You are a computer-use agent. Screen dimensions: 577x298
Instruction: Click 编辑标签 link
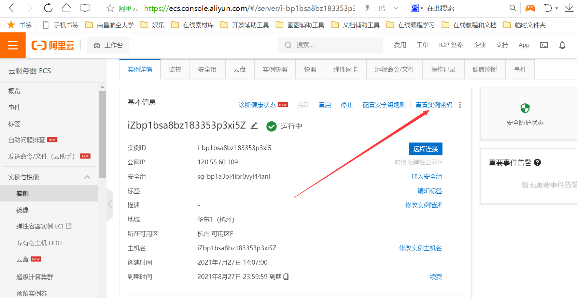coord(430,191)
